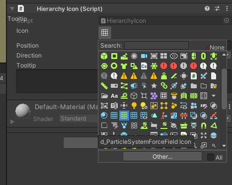232x185 pixels.
Task: Choose the green weight icon
Action: point(164,76)
